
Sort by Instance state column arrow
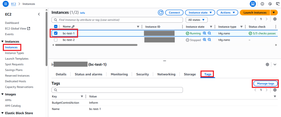pos(211,27)
